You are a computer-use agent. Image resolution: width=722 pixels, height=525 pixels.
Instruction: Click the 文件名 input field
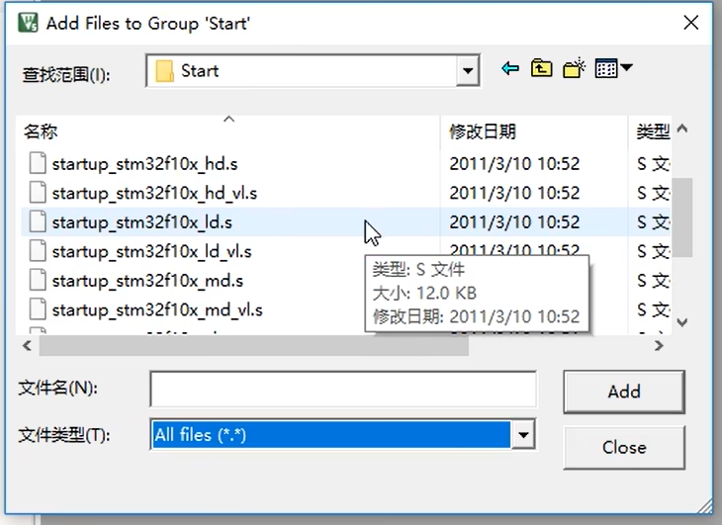click(343, 390)
